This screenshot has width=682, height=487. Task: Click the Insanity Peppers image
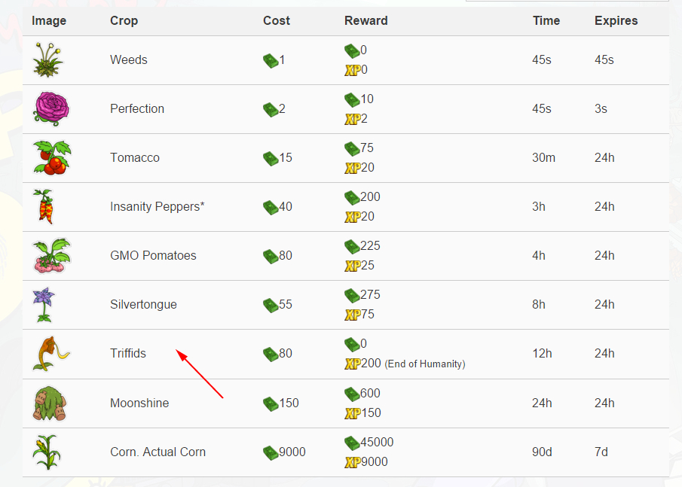(x=46, y=207)
